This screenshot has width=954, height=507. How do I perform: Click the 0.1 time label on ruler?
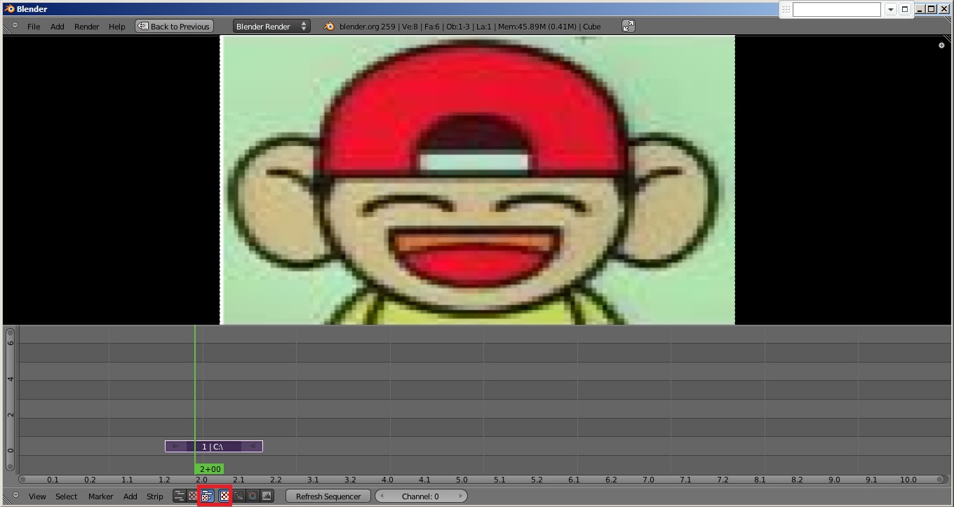pos(53,480)
